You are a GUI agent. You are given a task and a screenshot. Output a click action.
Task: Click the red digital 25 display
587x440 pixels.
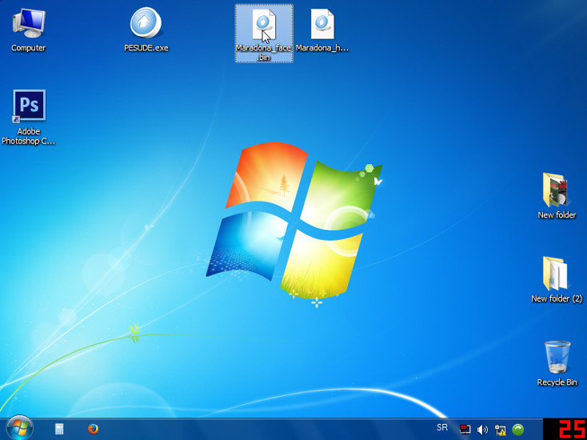point(565,429)
